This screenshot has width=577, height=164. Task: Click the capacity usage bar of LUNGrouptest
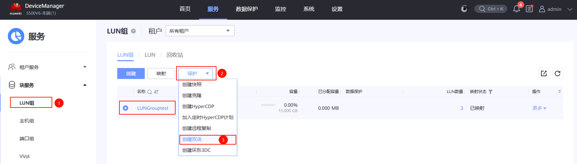coord(268,105)
